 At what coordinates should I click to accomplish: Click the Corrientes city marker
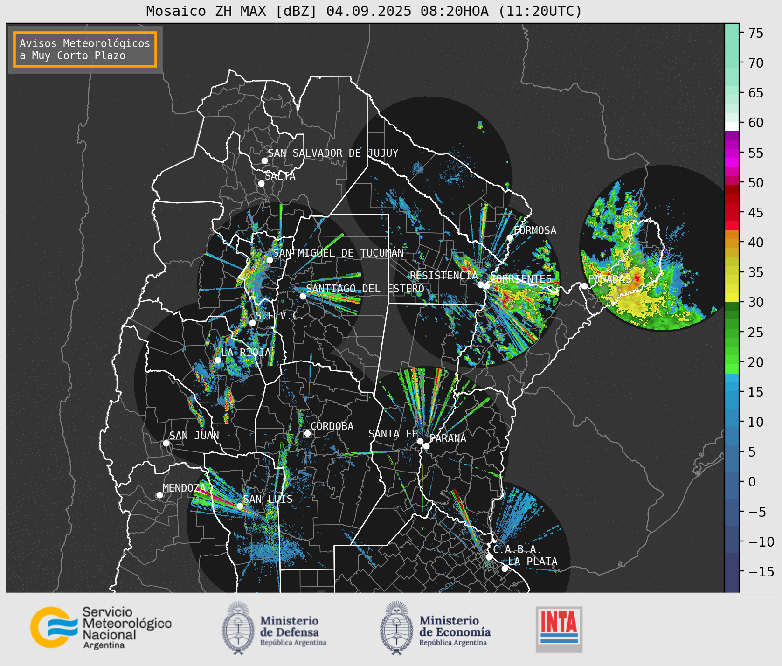[x=486, y=286]
